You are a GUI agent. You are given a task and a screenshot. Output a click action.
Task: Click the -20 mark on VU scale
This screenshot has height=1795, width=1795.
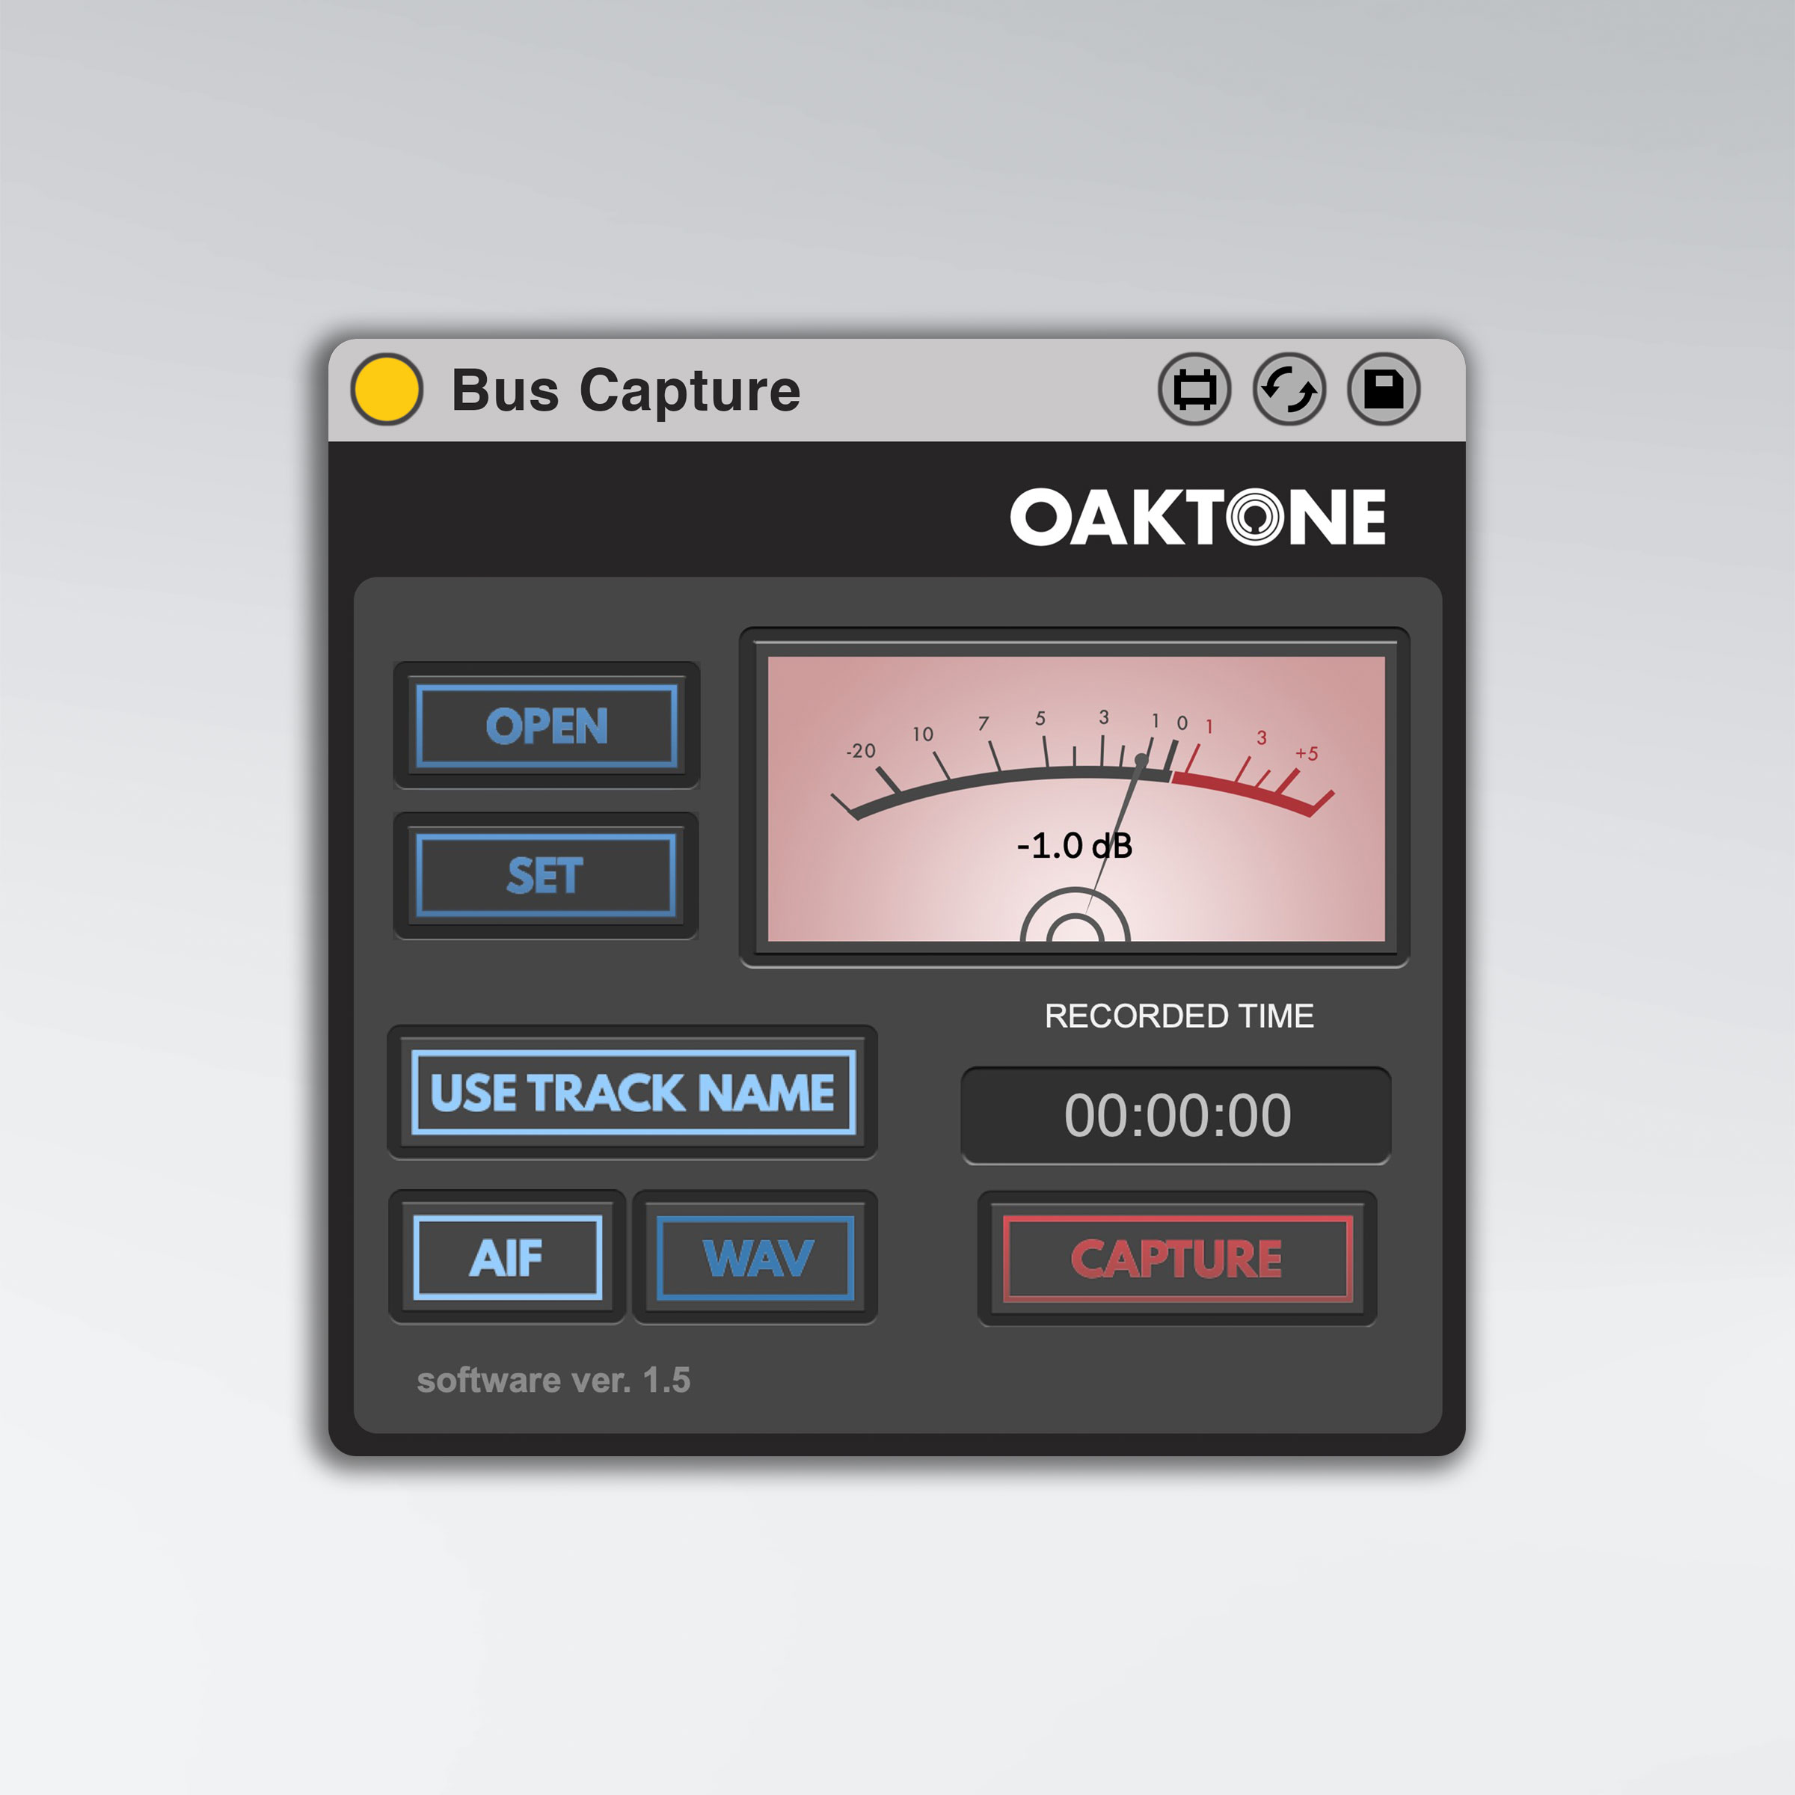pyautogui.click(x=860, y=751)
